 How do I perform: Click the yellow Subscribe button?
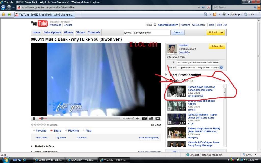coord(217,46)
